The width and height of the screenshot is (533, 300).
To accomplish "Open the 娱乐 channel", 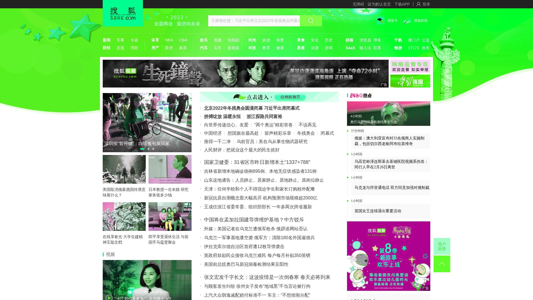I will click(204, 40).
